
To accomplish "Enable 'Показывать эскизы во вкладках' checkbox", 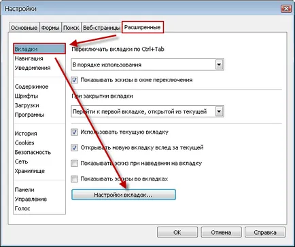I will click(x=74, y=179).
